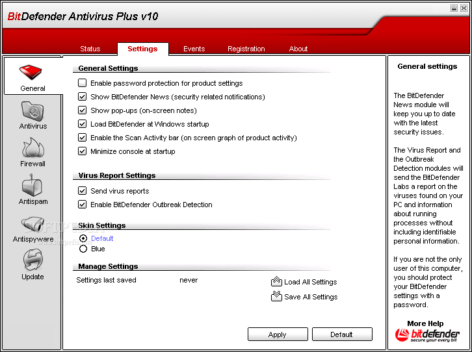
Task: Uncheck Show BitDefender News option
Action: 82,97
